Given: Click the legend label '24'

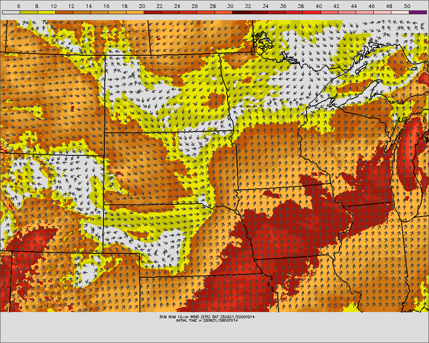Looking at the screenshot, I should (x=177, y=6).
